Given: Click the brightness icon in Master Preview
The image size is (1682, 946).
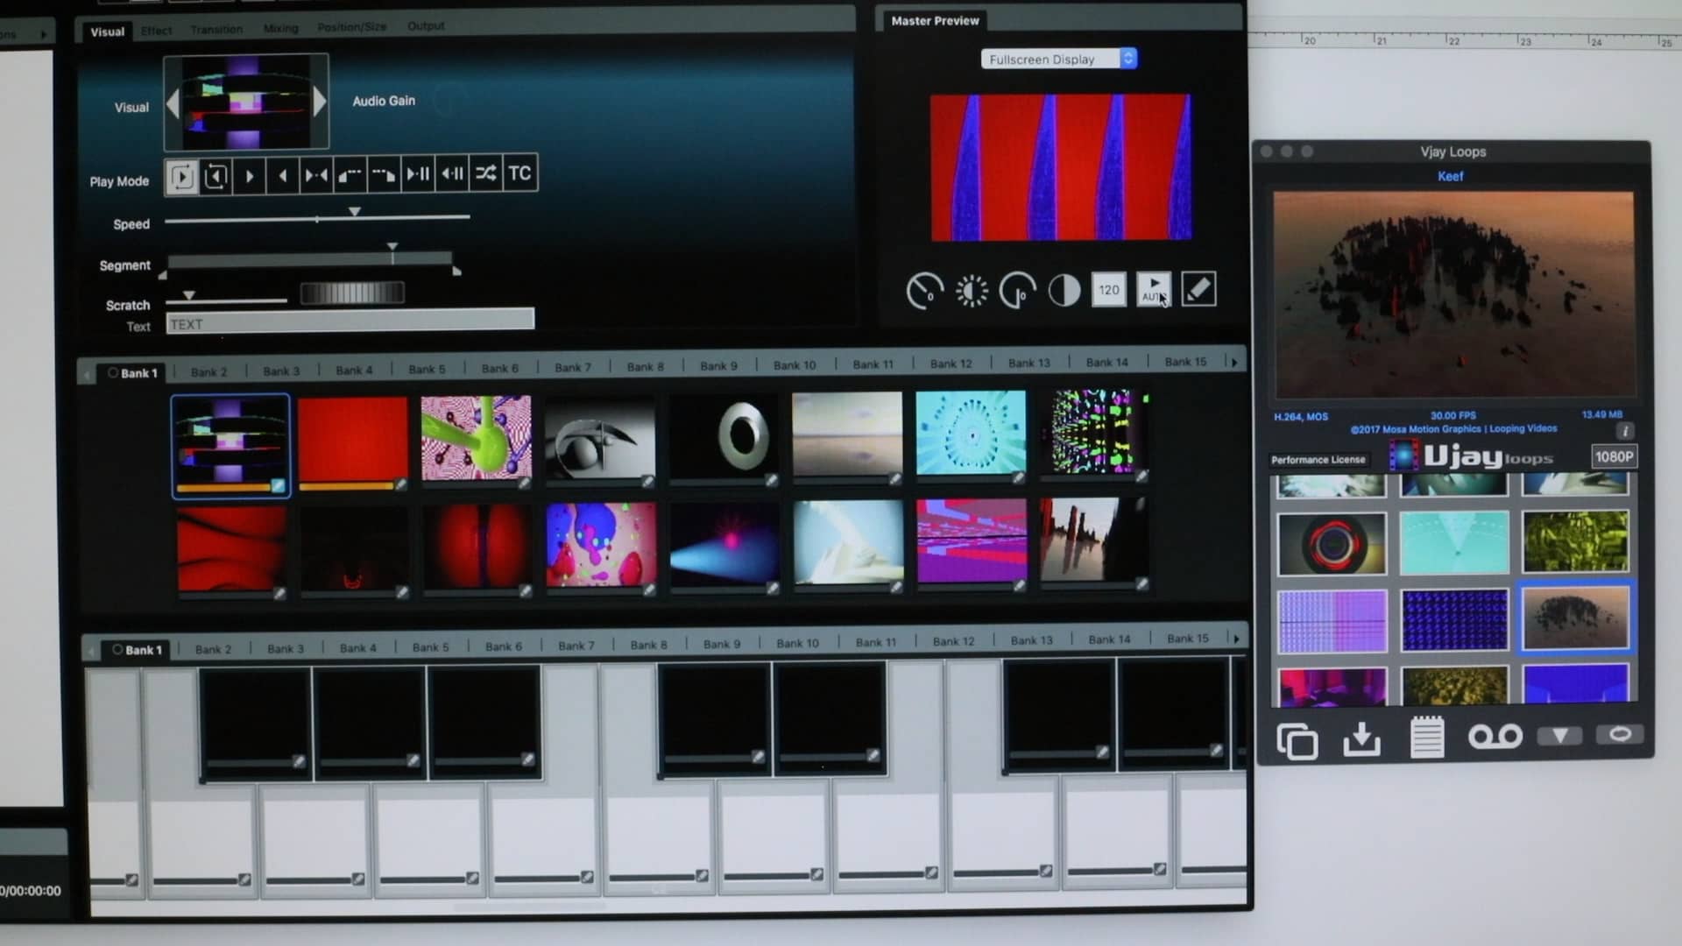Looking at the screenshot, I should tap(971, 291).
